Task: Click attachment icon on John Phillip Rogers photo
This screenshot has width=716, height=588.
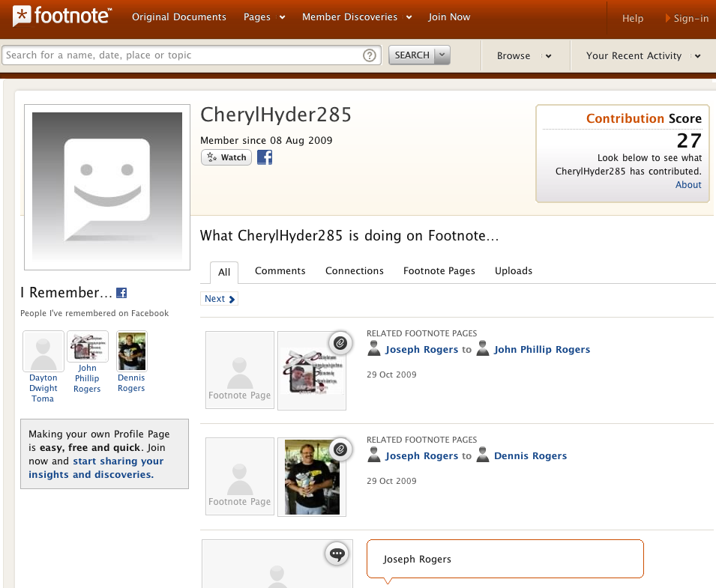Action: tap(340, 343)
